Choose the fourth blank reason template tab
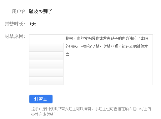The height and width of the screenshot is (119, 161). [x=46, y=64]
